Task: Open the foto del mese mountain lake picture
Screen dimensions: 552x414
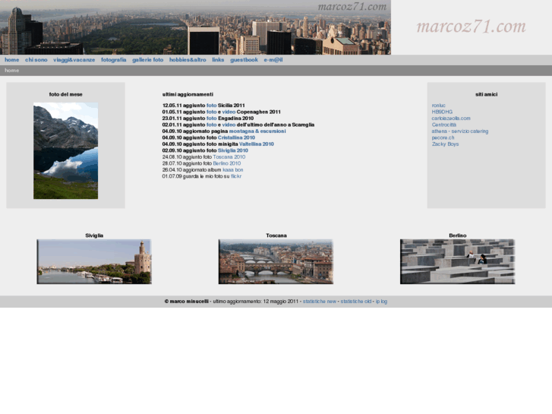Action: point(66,151)
